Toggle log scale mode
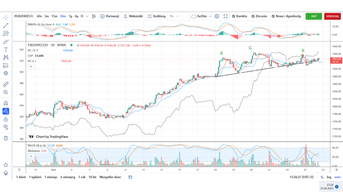 click(329, 177)
